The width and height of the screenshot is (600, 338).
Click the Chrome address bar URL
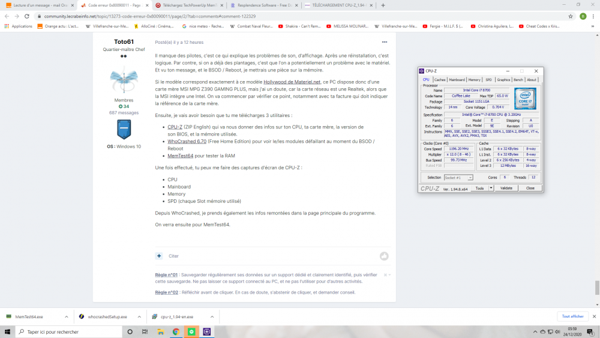[x=149, y=16]
